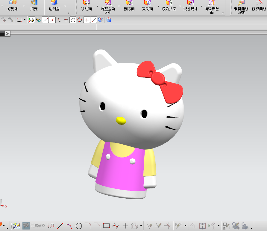
Task: Toggle Midpoint snap option
Action: (x=52, y=20)
